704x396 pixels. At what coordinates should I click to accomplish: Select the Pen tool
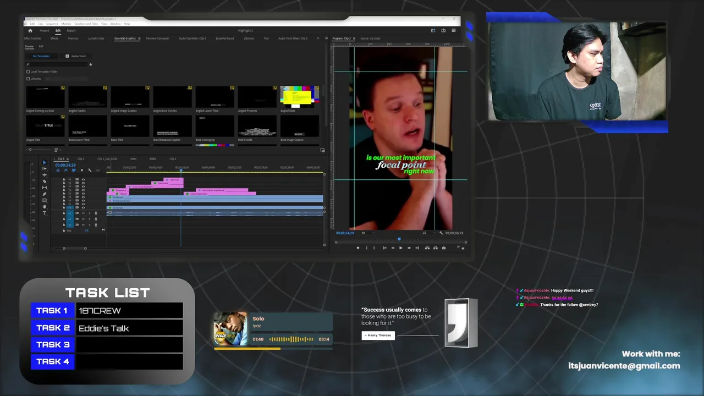pyautogui.click(x=45, y=194)
